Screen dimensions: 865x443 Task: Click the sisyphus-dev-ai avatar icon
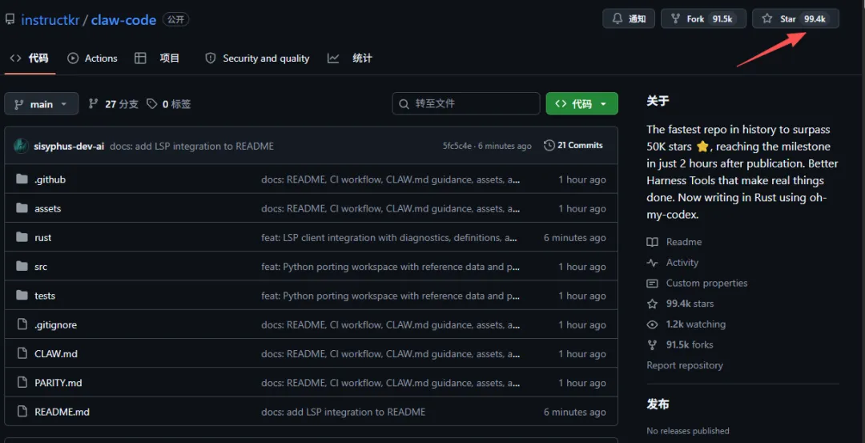click(x=21, y=146)
